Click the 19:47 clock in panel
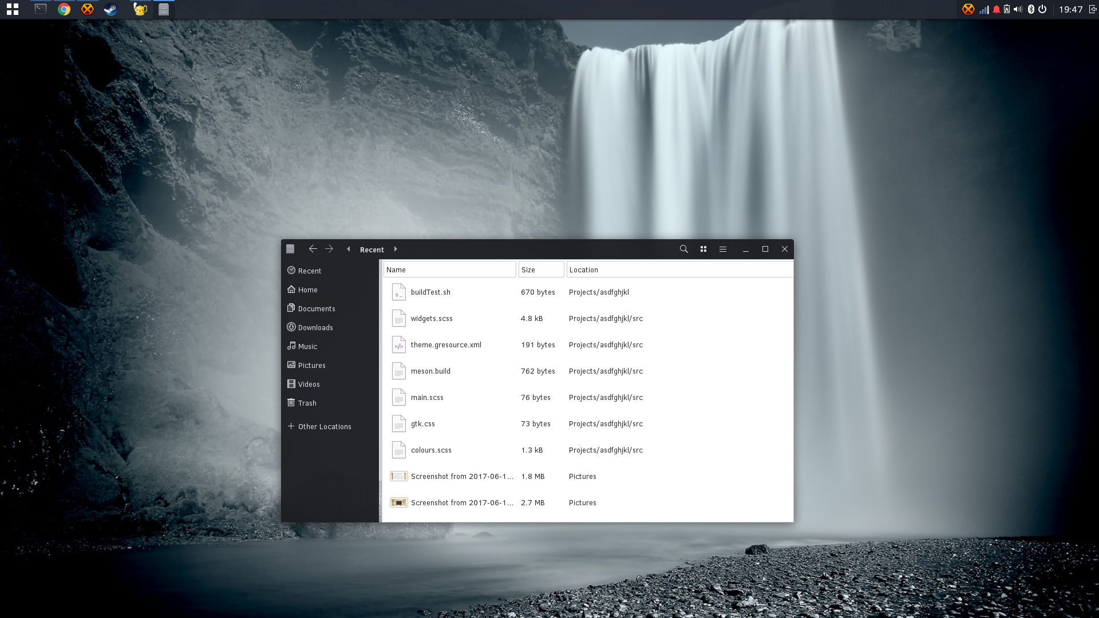Image resolution: width=1099 pixels, height=618 pixels. (x=1070, y=9)
